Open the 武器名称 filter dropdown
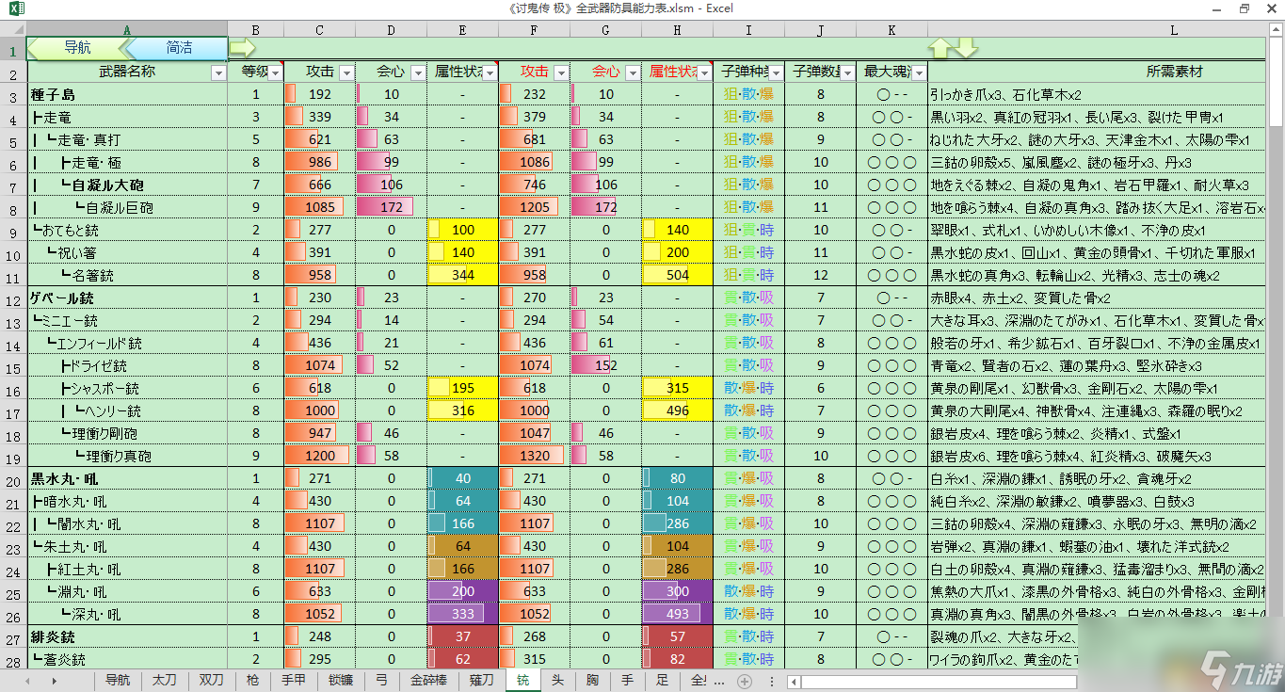Viewport: 1285px width, 692px height. tap(218, 72)
